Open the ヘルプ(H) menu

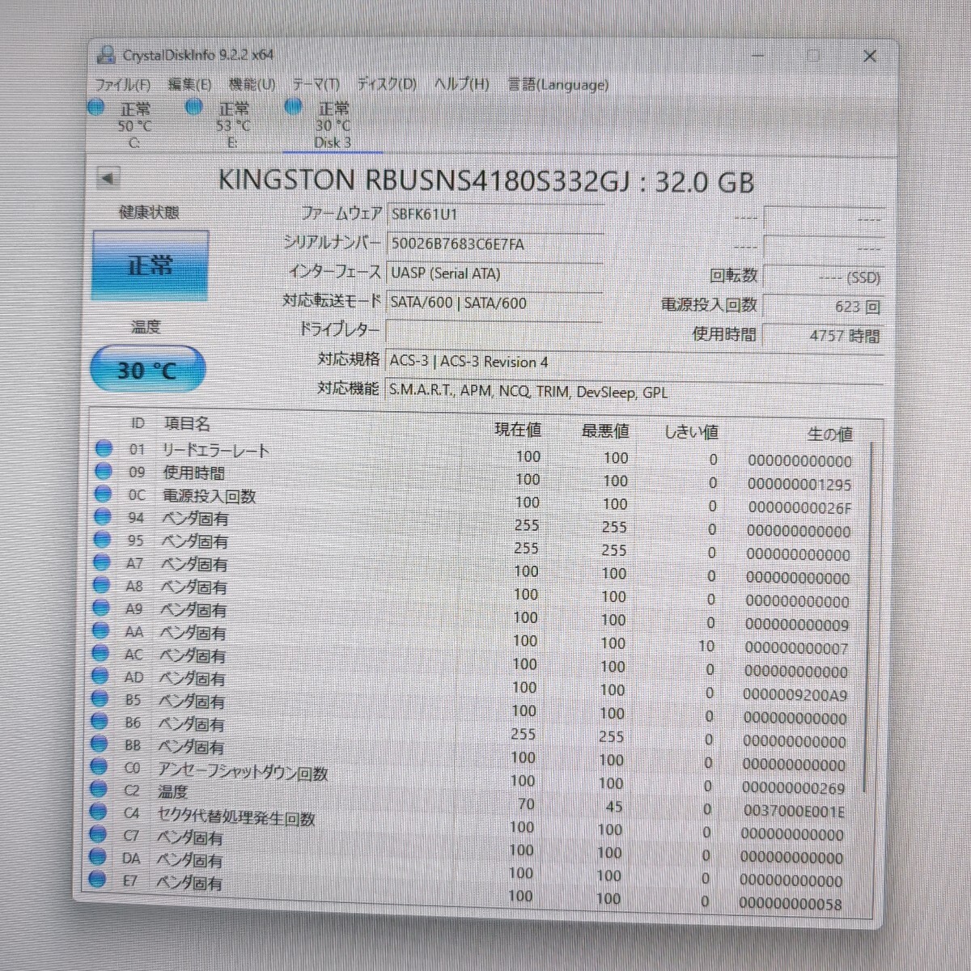coord(461,84)
